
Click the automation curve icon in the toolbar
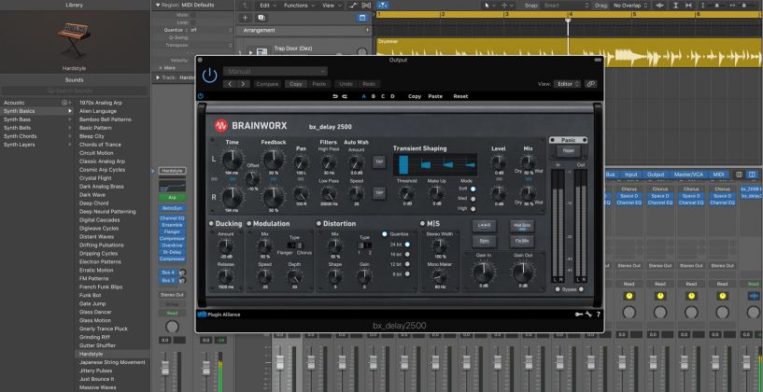coord(353,6)
